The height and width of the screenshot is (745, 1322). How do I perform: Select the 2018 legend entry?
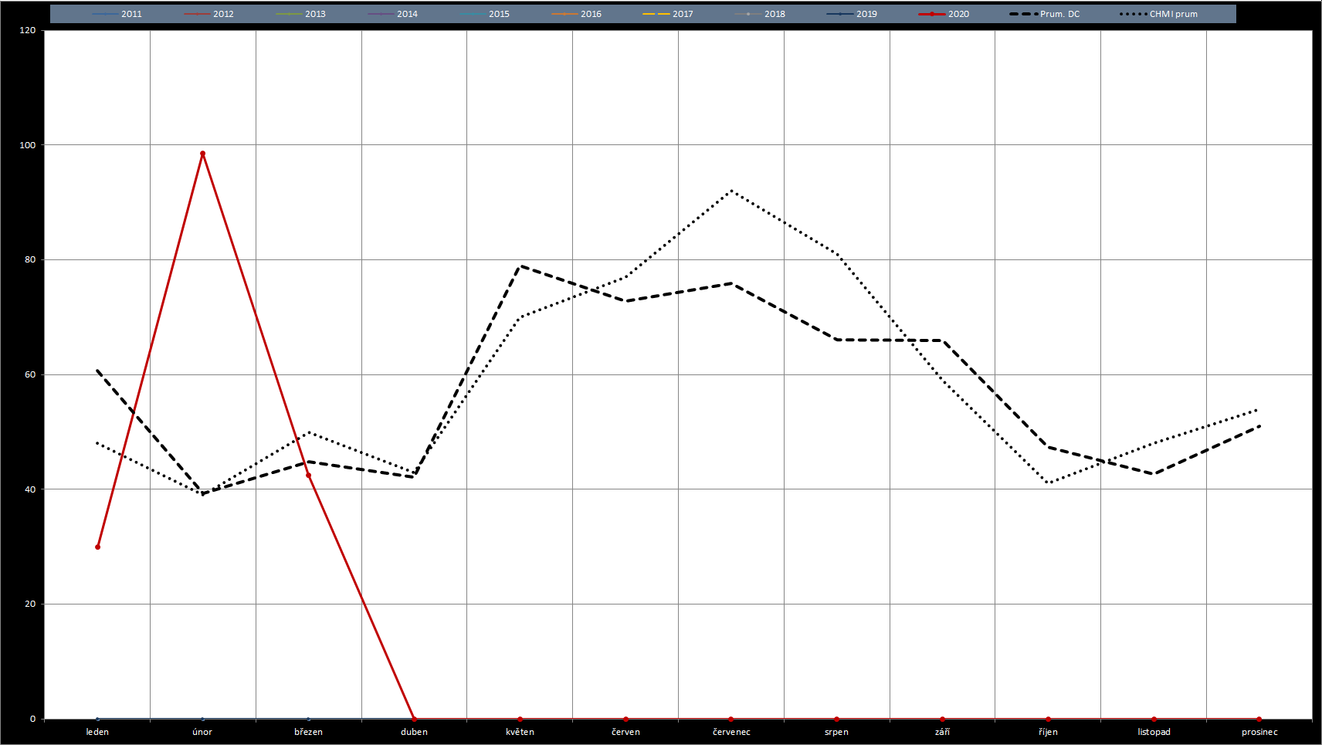click(761, 14)
